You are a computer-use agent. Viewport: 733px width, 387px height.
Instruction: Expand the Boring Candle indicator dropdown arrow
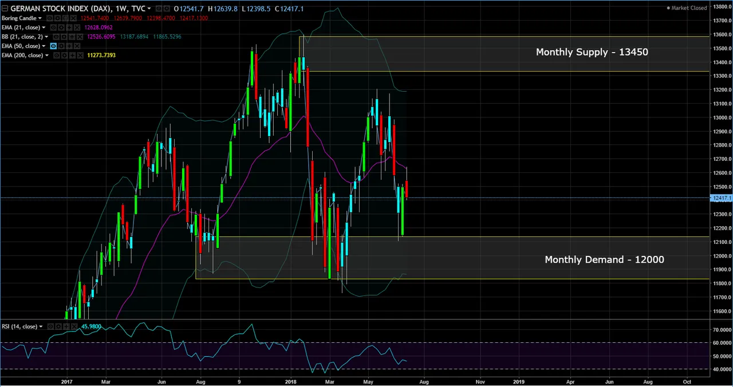click(x=40, y=18)
